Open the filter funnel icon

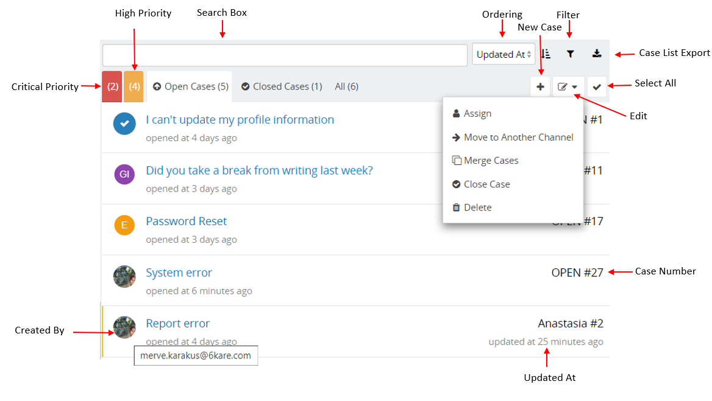pos(570,54)
